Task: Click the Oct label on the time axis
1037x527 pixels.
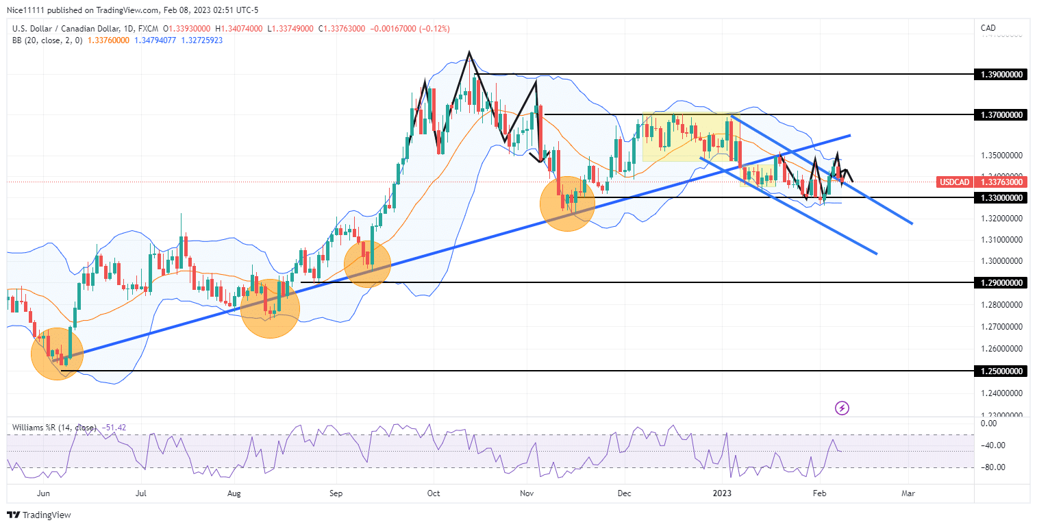Action: [433, 493]
